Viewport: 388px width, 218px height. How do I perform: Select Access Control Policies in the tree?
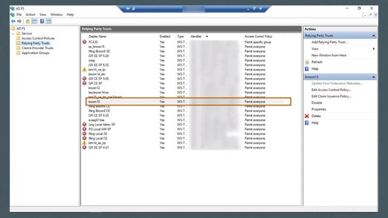[x=38, y=38]
